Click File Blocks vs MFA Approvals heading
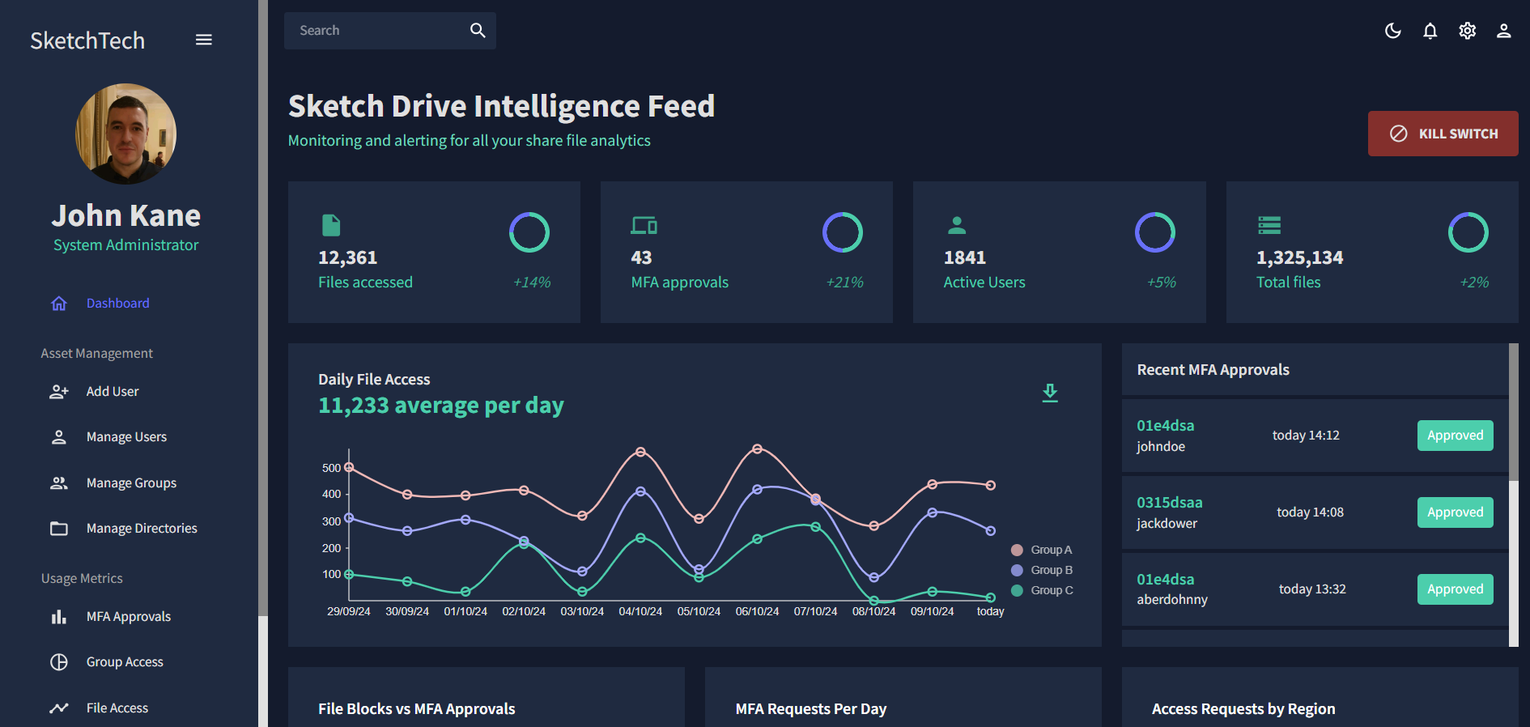This screenshot has height=727, width=1530. click(417, 709)
